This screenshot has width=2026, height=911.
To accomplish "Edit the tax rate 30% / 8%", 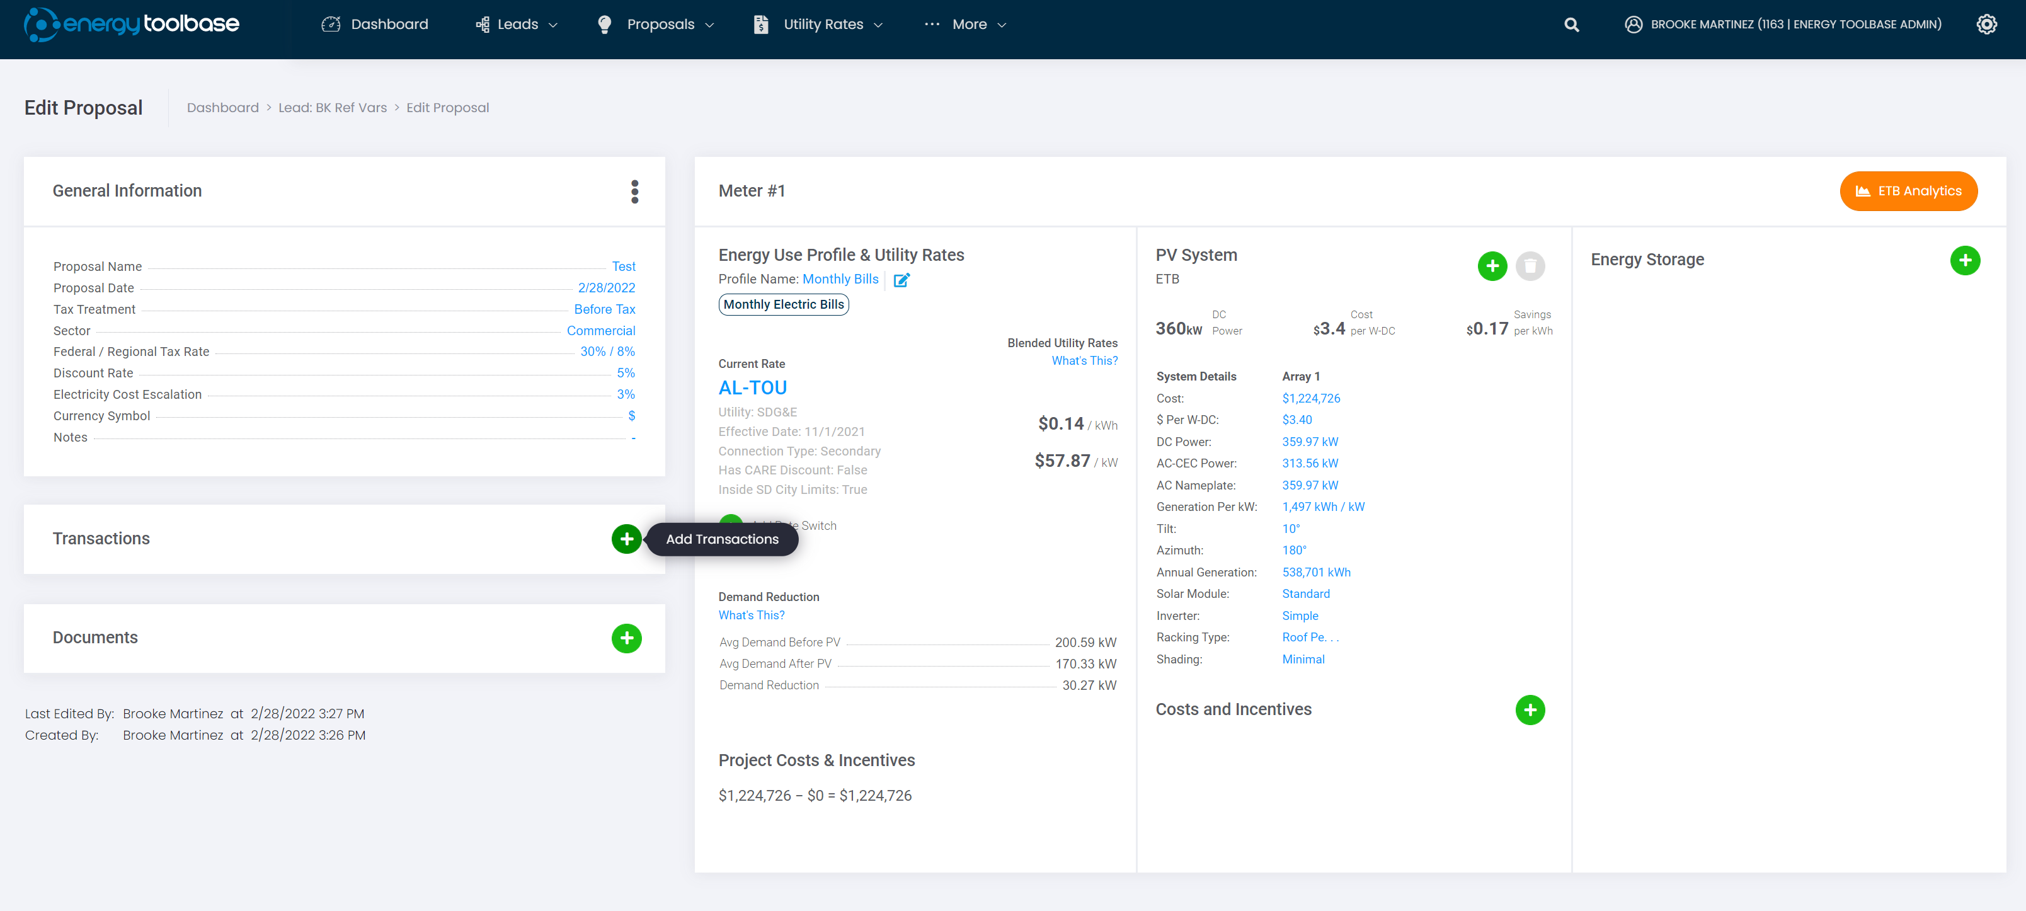I will [607, 352].
